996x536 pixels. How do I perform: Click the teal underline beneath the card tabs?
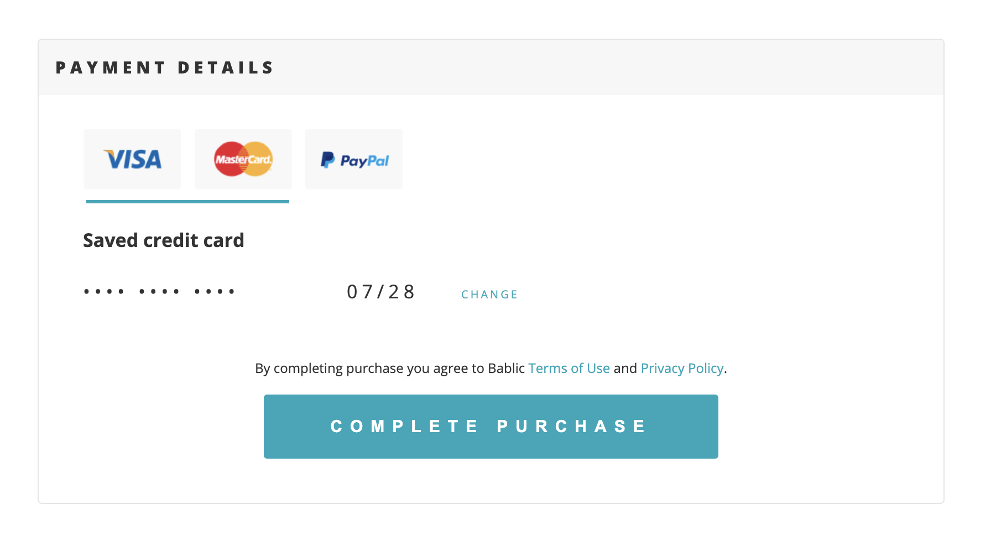[187, 202]
